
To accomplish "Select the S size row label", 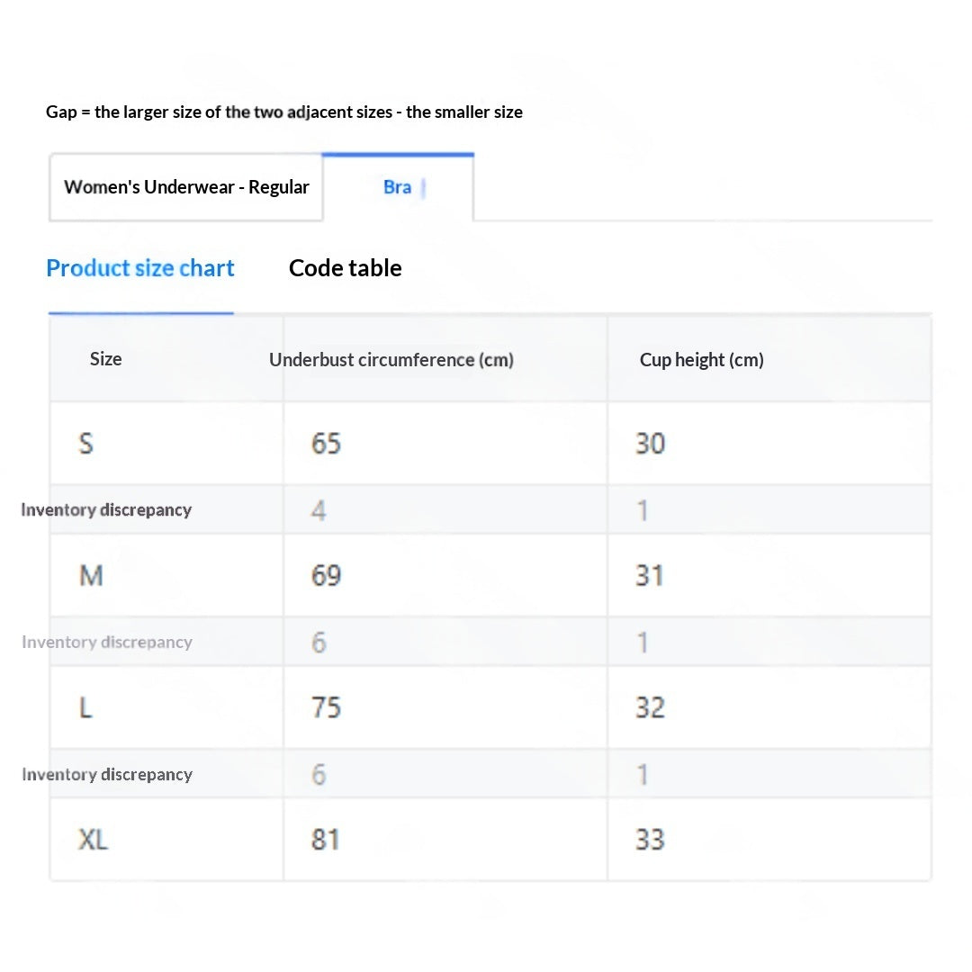I will coord(86,443).
